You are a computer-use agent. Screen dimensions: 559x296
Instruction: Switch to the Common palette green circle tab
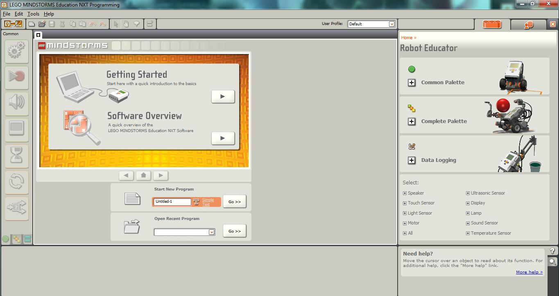tap(6, 239)
